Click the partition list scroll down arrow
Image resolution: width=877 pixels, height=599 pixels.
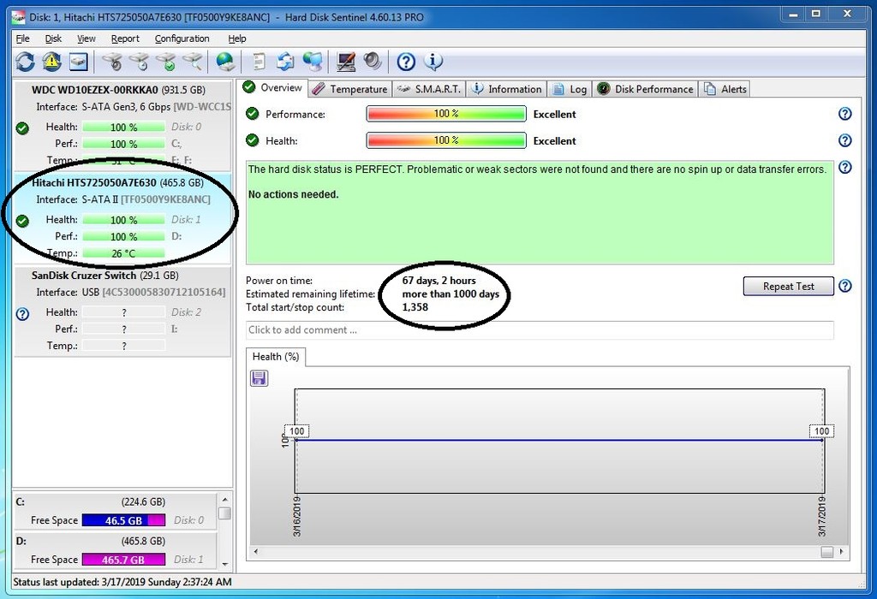point(225,565)
